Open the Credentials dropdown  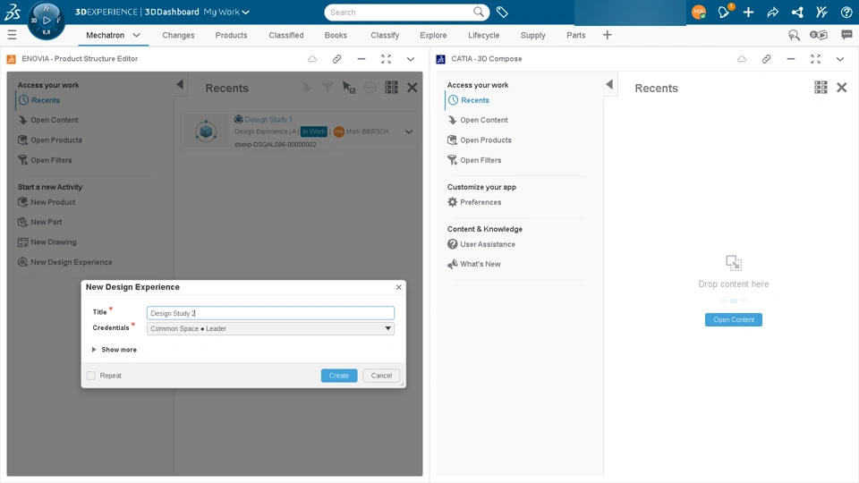(x=270, y=328)
